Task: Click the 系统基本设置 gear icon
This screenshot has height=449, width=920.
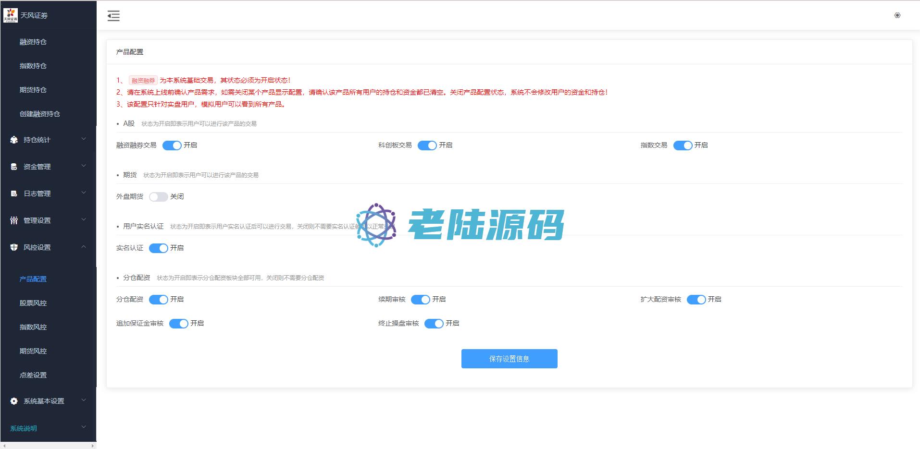Action: (x=14, y=401)
